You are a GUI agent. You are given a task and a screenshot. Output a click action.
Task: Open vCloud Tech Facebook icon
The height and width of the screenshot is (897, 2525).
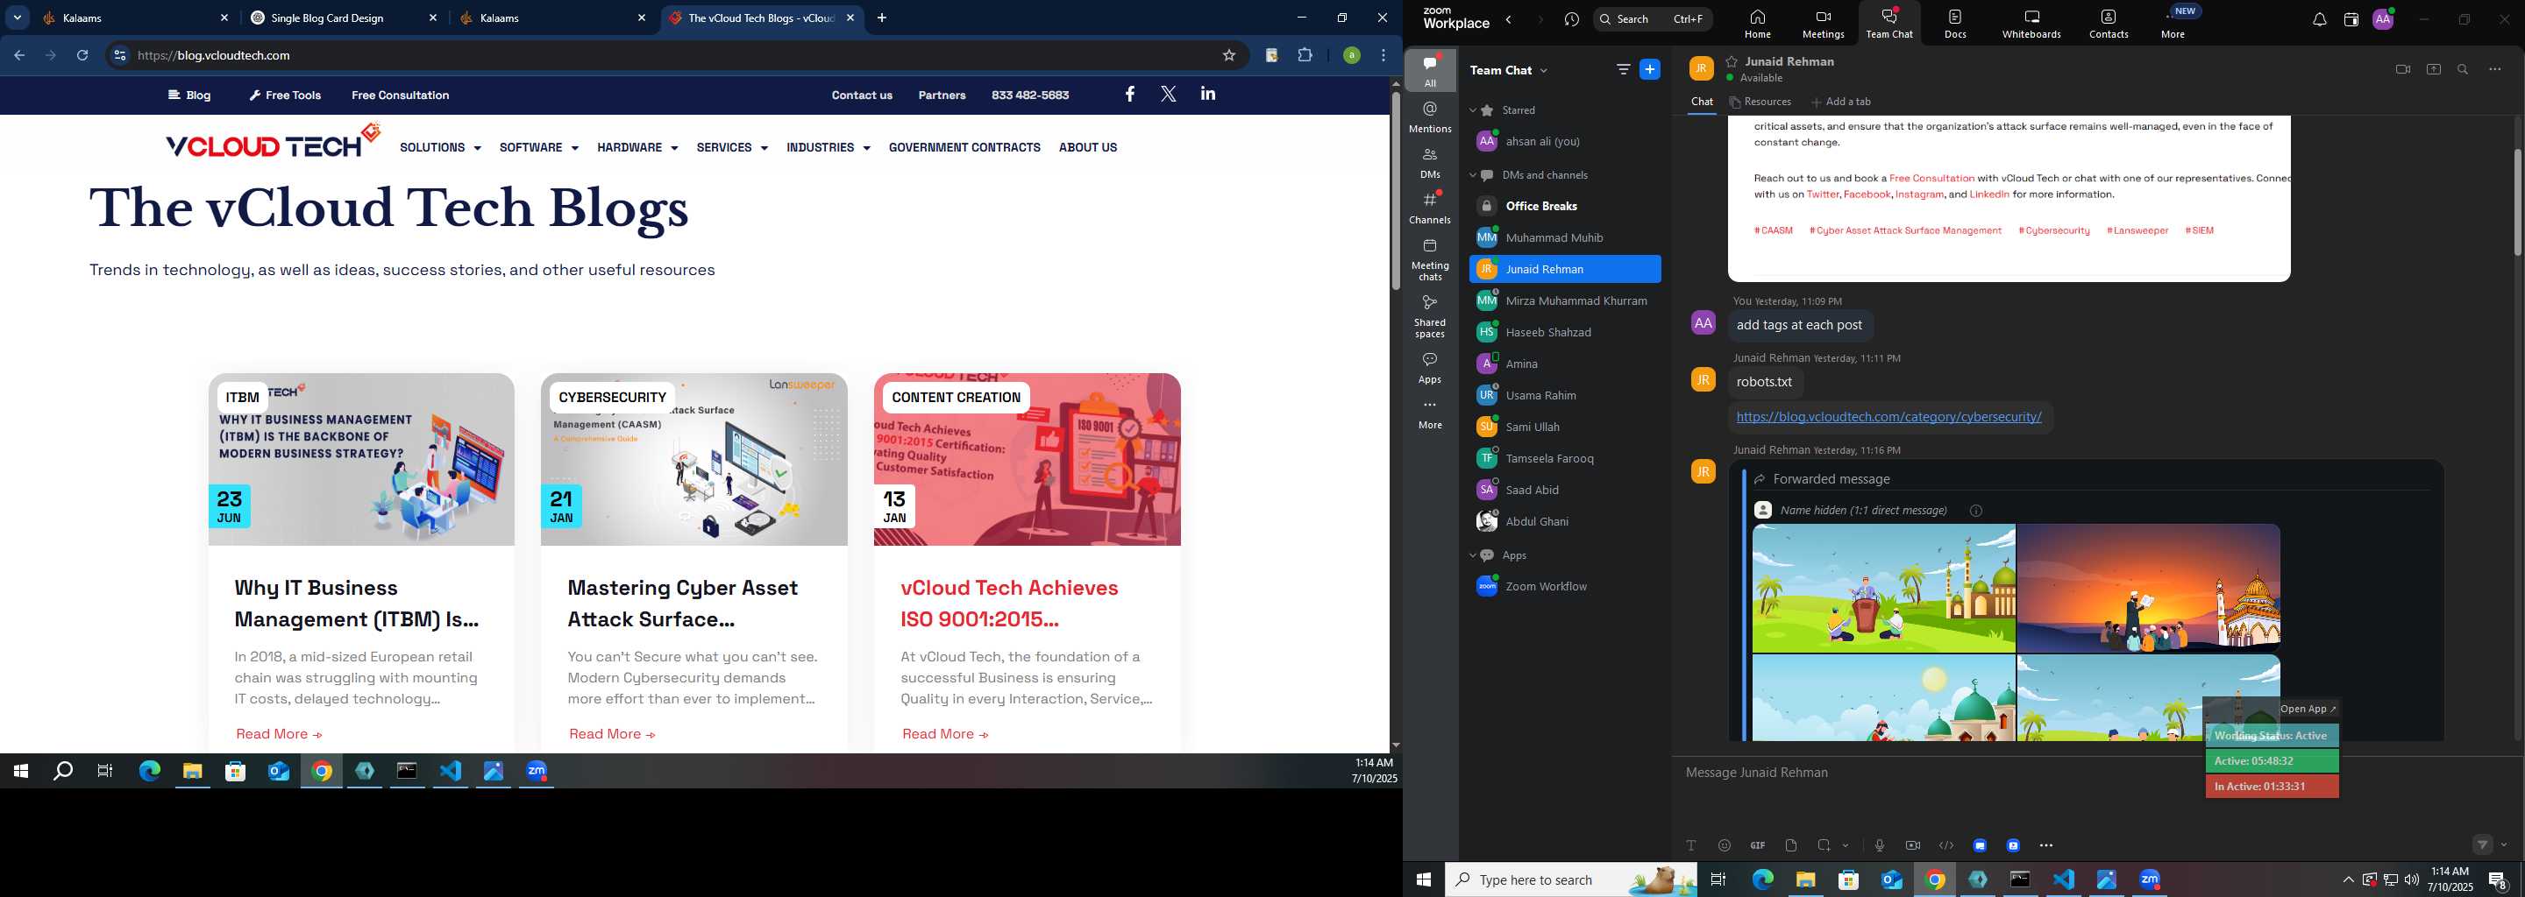coord(1130,94)
